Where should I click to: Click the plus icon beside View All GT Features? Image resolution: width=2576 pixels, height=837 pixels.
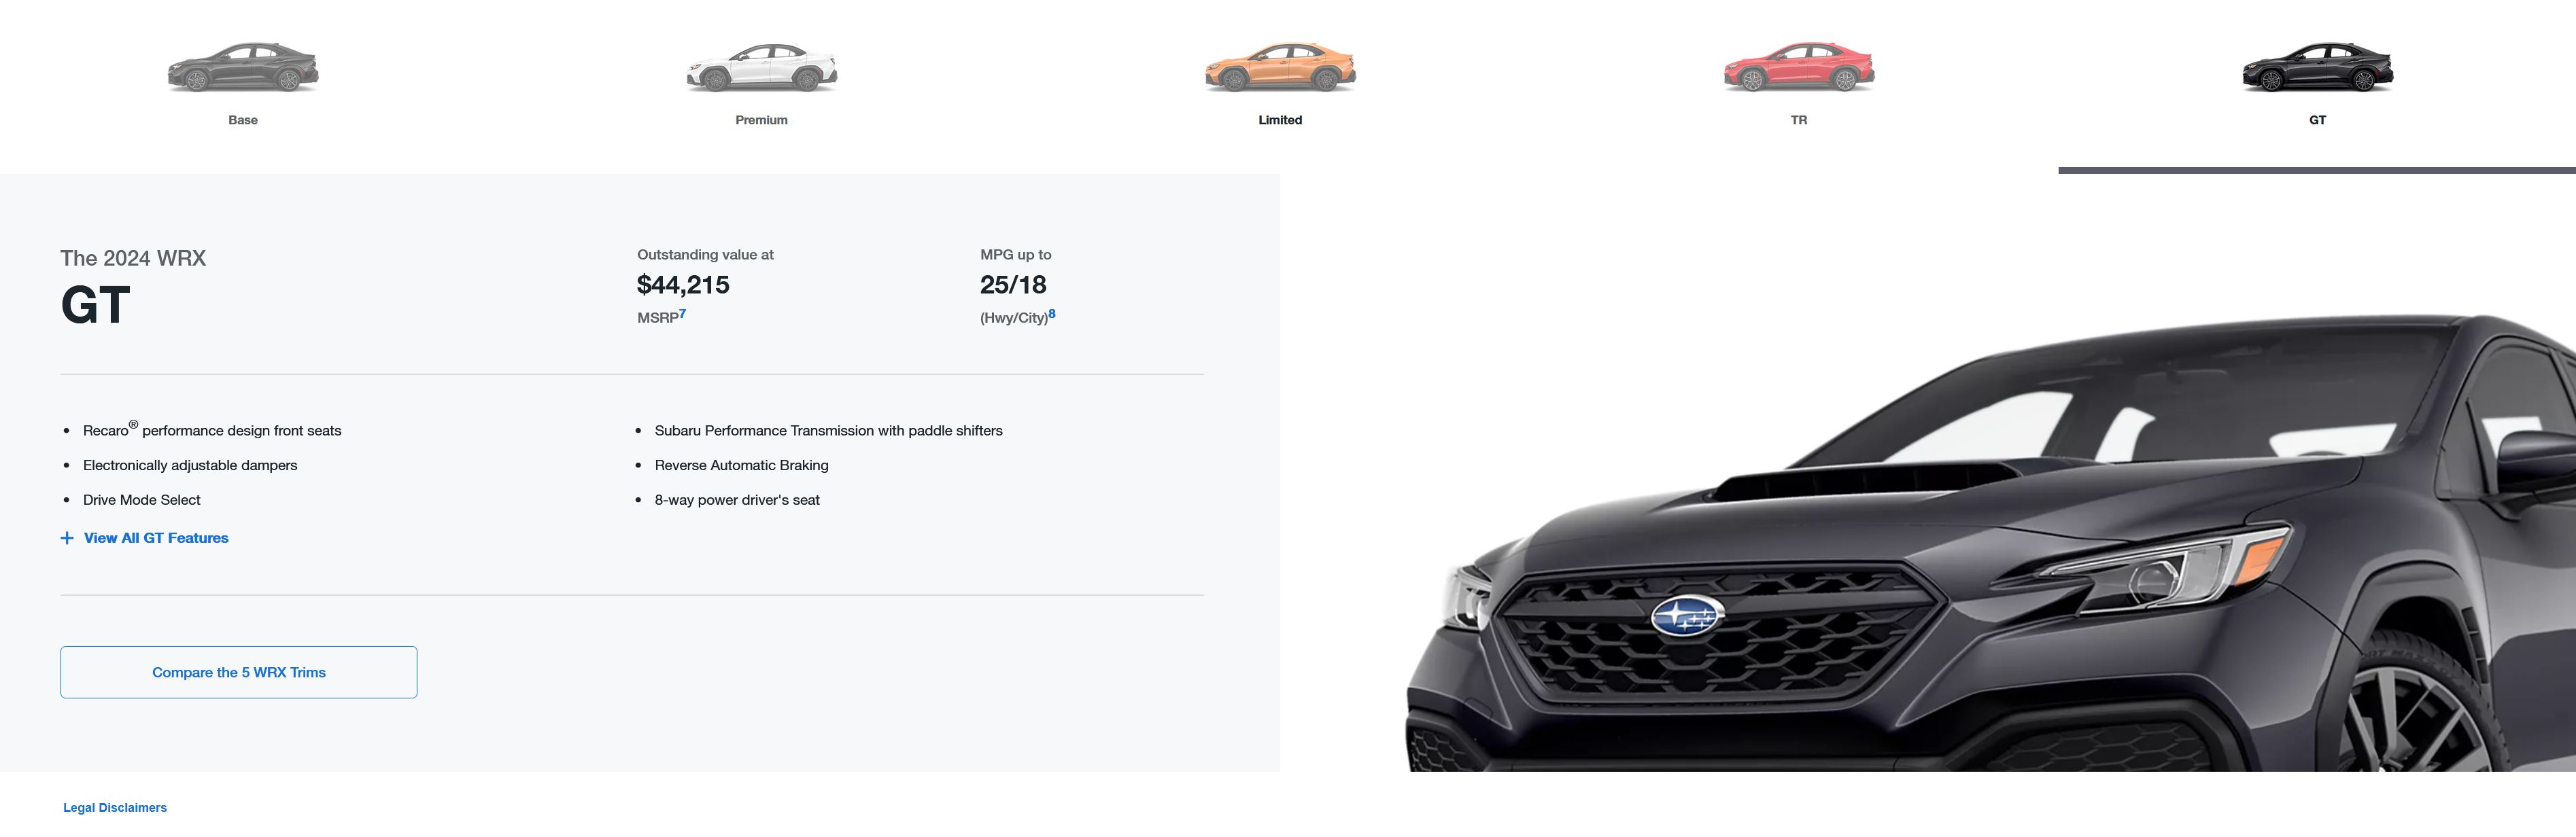[67, 538]
